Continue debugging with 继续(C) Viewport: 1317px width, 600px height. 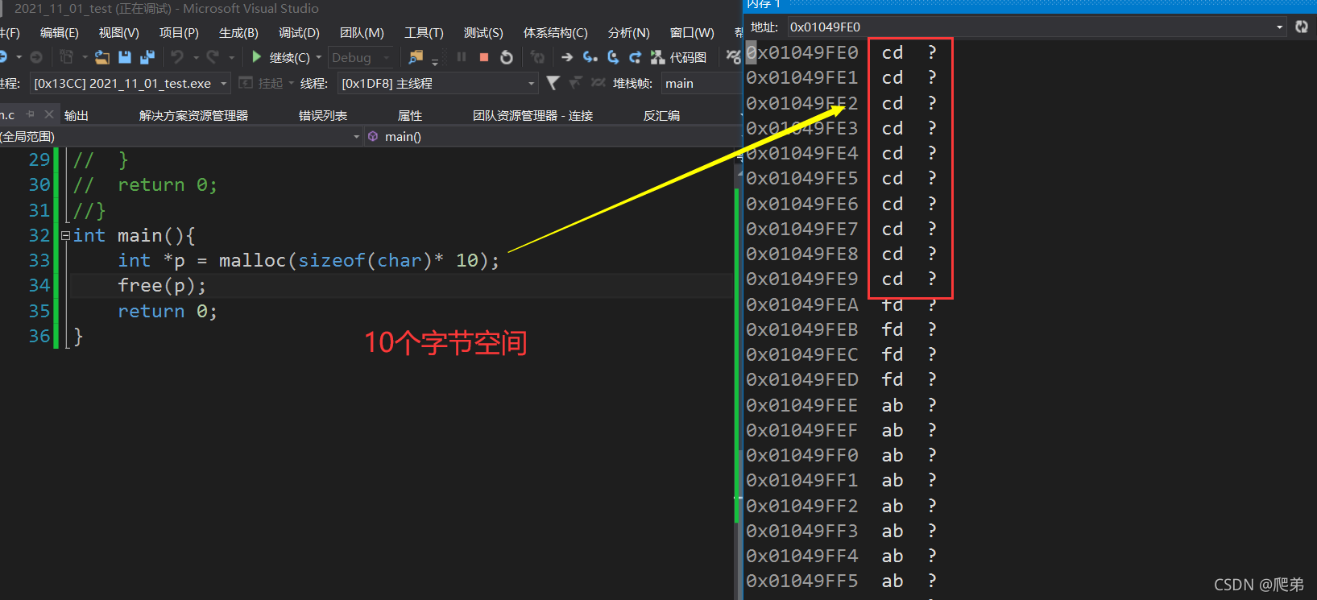click(x=281, y=57)
